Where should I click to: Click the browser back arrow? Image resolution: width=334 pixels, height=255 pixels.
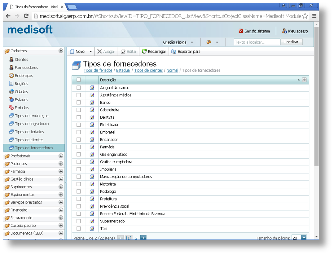tap(8, 16)
